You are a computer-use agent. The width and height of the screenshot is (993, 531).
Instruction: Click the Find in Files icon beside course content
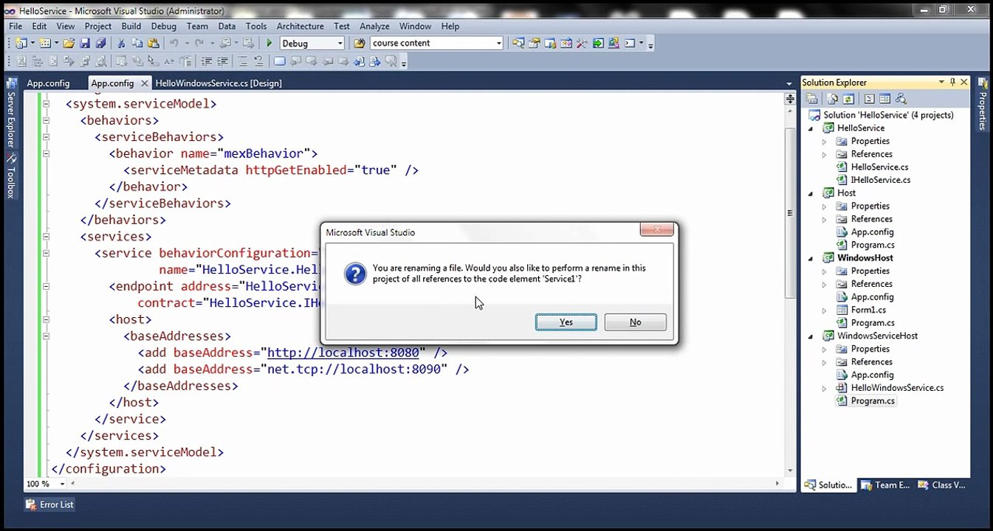click(x=360, y=44)
